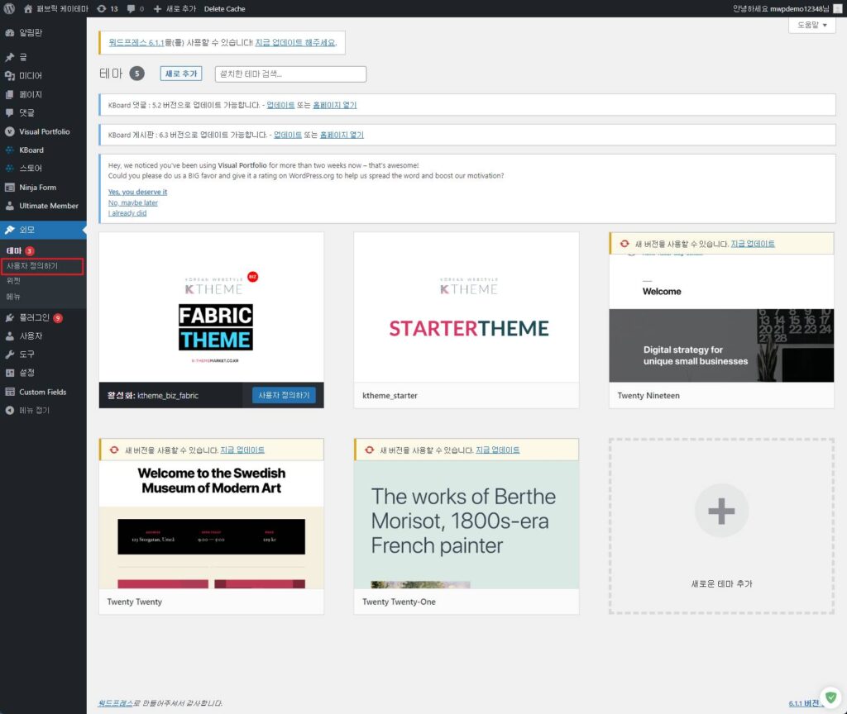
Task: Click the updates refresh icon showing 13
Action: coord(102,8)
